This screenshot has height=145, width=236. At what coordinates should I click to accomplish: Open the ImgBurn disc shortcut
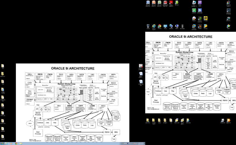pyautogui.click(x=194, y=19)
